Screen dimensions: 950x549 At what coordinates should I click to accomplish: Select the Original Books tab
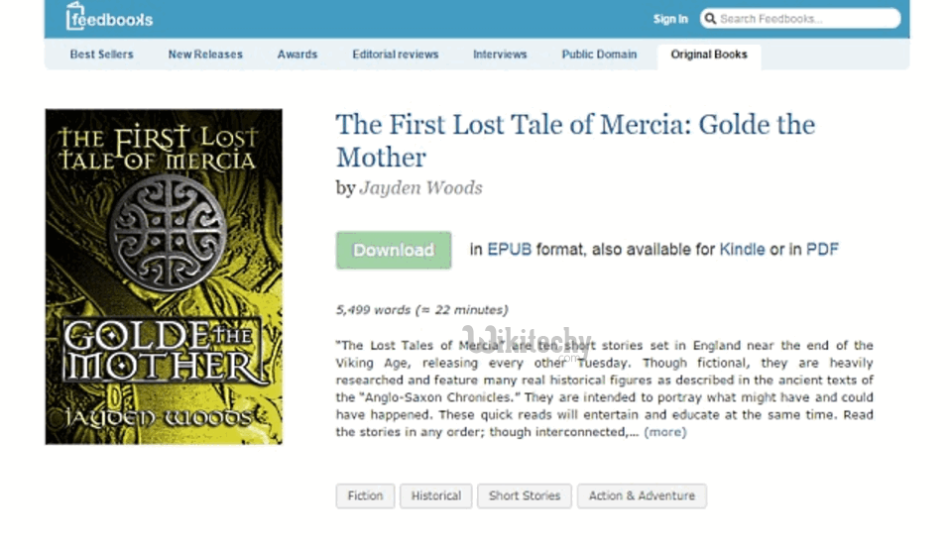point(709,55)
